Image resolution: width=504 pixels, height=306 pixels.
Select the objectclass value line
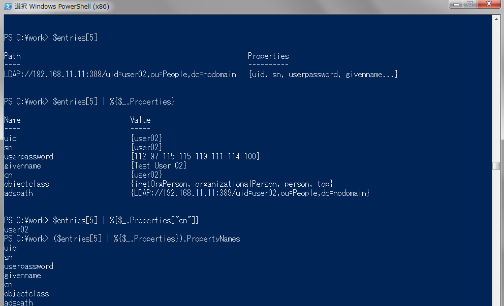(x=228, y=184)
